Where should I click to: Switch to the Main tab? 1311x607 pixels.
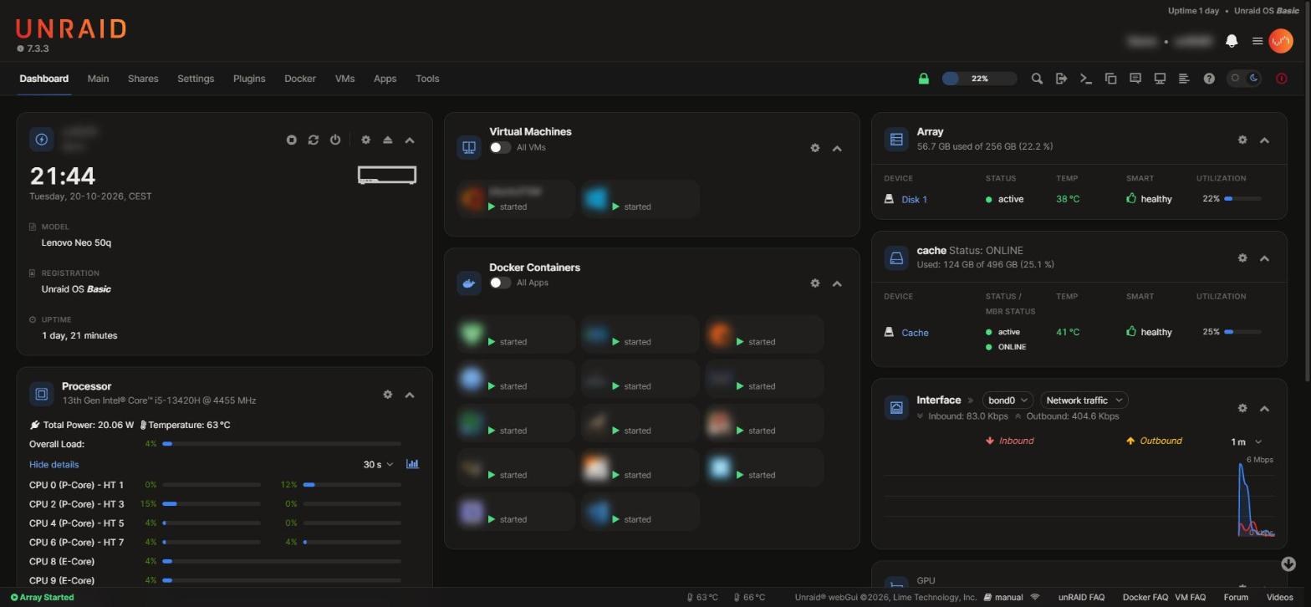98,79
